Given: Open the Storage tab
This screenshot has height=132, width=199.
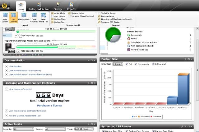Looking at the screenshot, I should (x=58, y=6).
